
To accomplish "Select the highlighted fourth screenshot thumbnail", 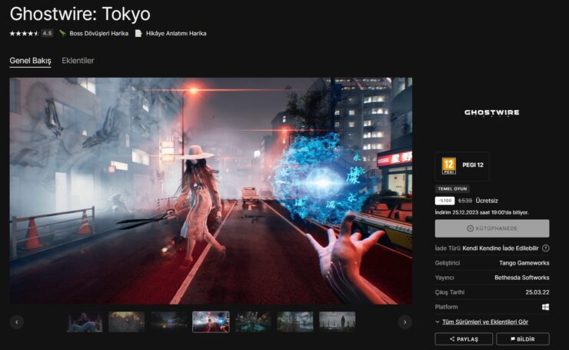I will [x=211, y=322].
